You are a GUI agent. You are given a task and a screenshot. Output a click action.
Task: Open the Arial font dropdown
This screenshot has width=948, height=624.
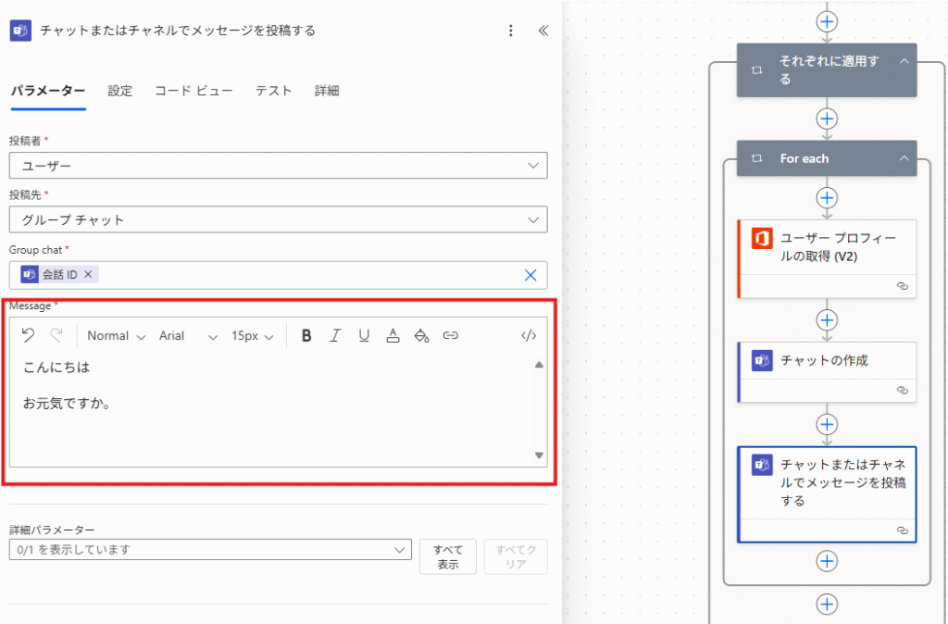click(x=187, y=336)
